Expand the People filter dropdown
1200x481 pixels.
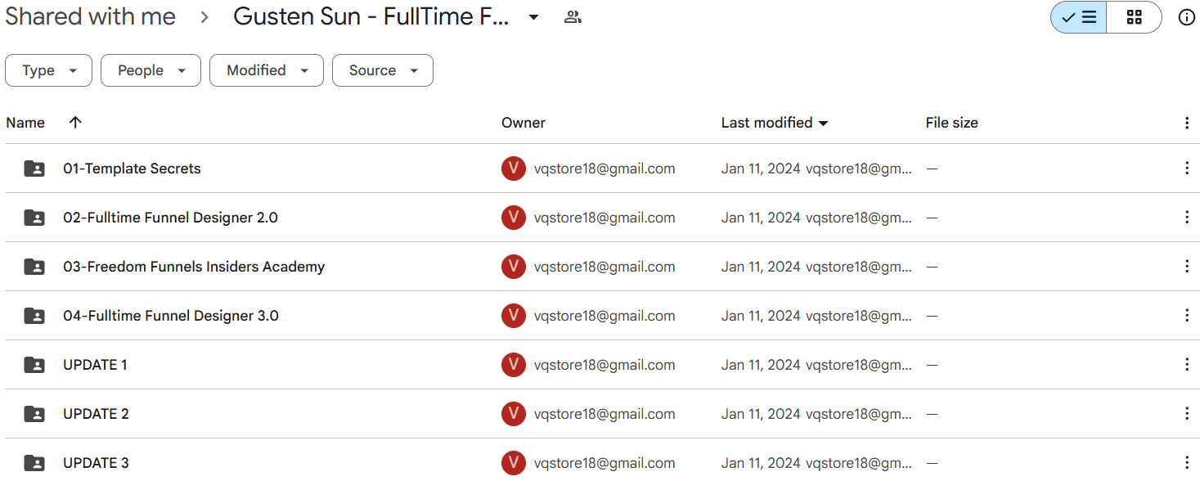(x=151, y=70)
